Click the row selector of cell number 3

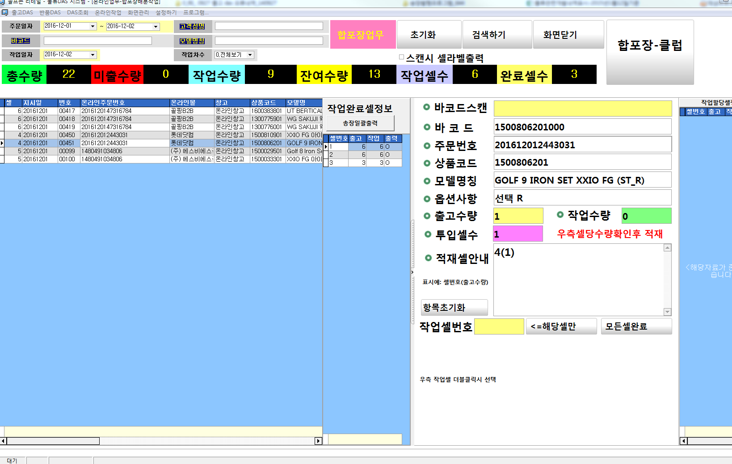[x=326, y=163]
